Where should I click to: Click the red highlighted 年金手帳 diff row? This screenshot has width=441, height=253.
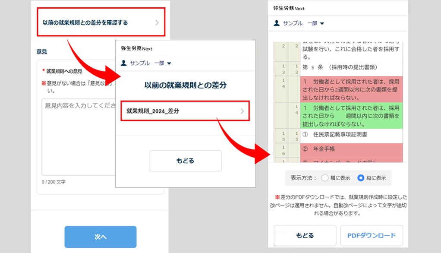pos(351,149)
